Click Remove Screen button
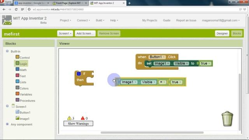 click(109, 33)
